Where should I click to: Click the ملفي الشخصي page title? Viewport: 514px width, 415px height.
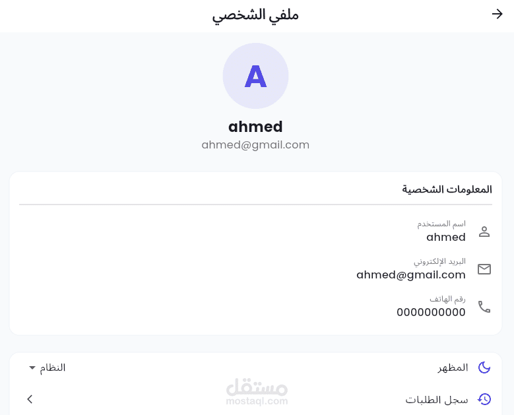coord(255,15)
